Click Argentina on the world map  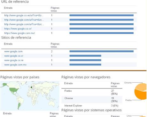(19, 105)
